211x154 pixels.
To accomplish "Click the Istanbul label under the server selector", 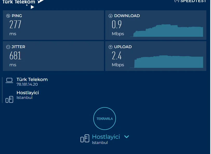I will coord(100,142).
